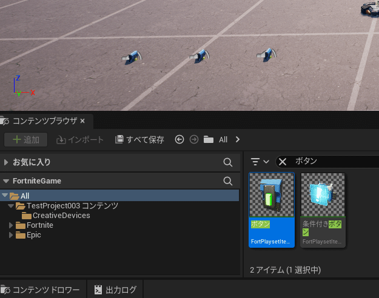Collapse TestProject003 コンテンツ folder arrow
This screenshot has width=379, height=298.
tap(11, 206)
